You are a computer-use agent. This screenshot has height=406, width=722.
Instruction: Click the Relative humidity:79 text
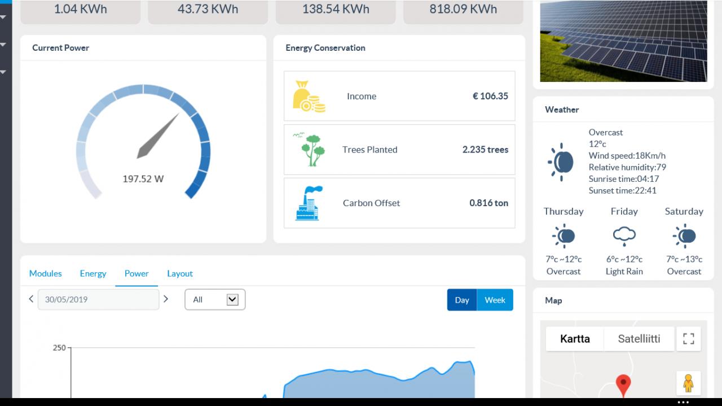coord(627,167)
